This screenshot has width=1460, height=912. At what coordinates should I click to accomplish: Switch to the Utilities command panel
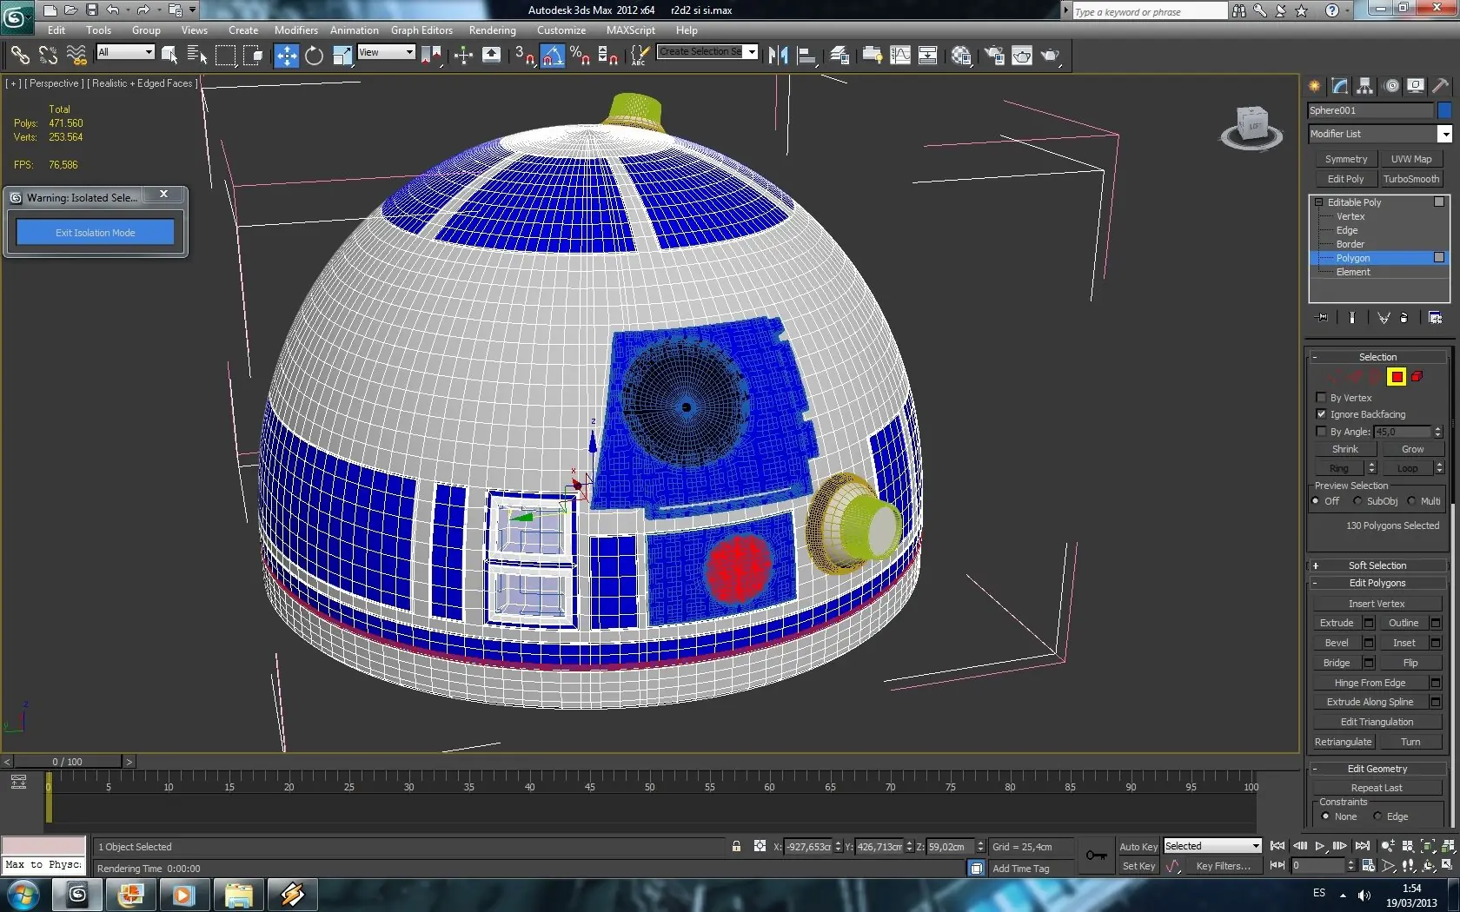coord(1441,86)
